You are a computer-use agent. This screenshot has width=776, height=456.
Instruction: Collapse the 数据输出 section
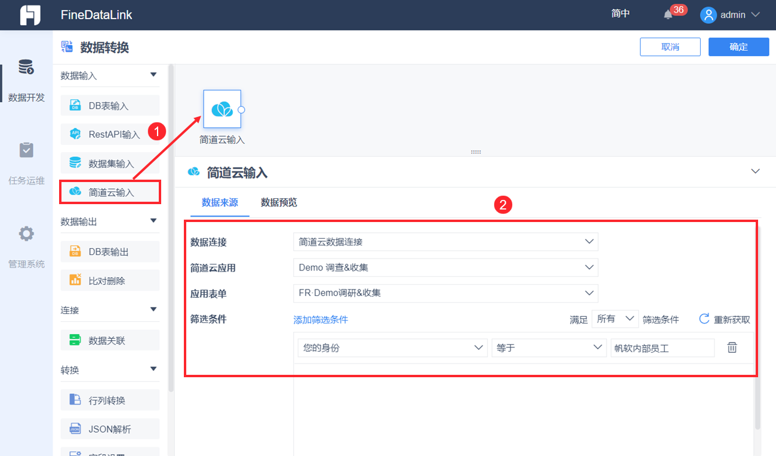153,221
